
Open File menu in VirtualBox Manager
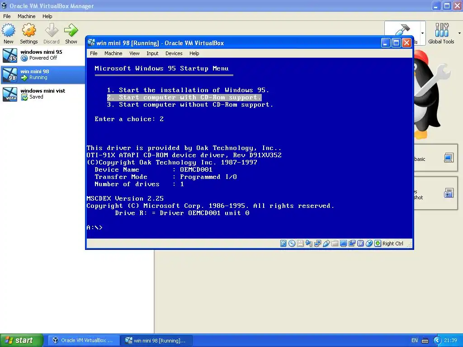click(x=7, y=16)
